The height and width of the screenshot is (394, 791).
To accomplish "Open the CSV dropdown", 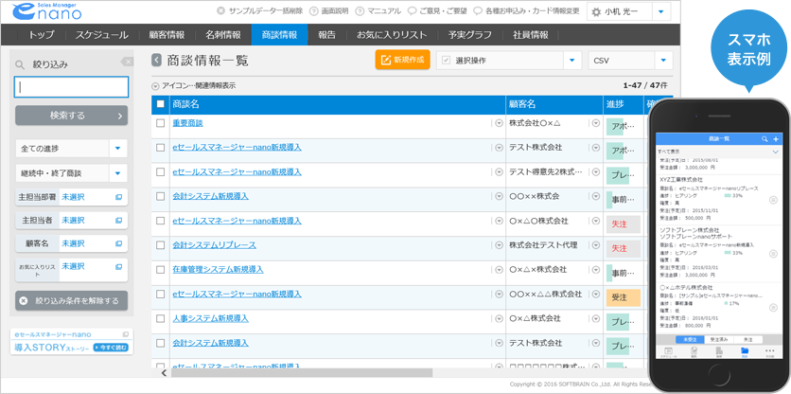I will point(630,61).
